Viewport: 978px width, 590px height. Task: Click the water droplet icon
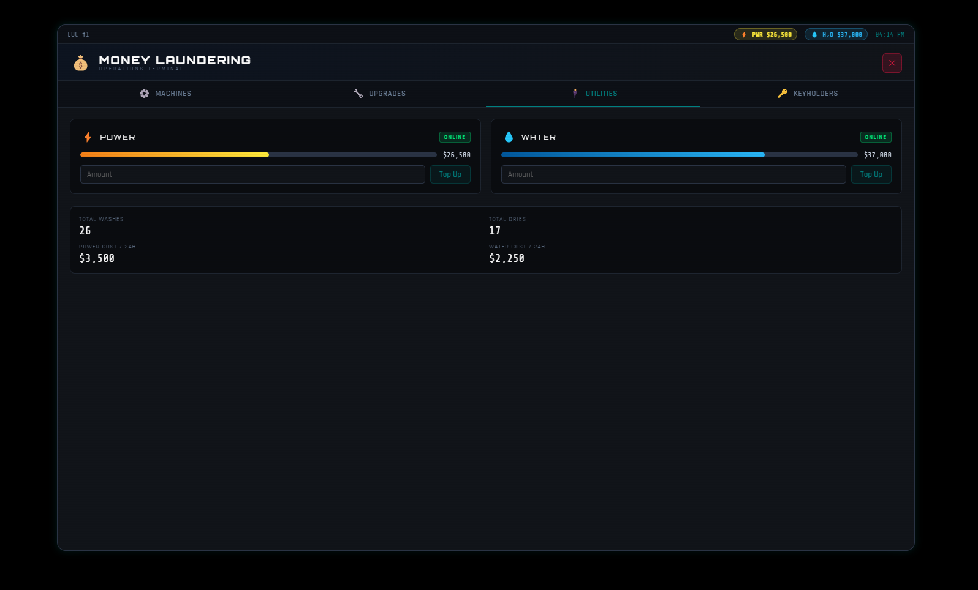[509, 137]
